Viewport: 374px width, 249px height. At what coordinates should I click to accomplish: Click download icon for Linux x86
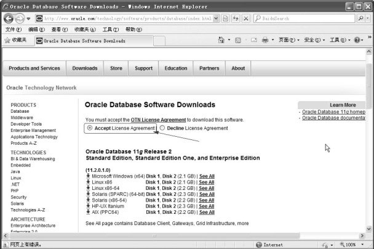pyautogui.click(x=88, y=182)
